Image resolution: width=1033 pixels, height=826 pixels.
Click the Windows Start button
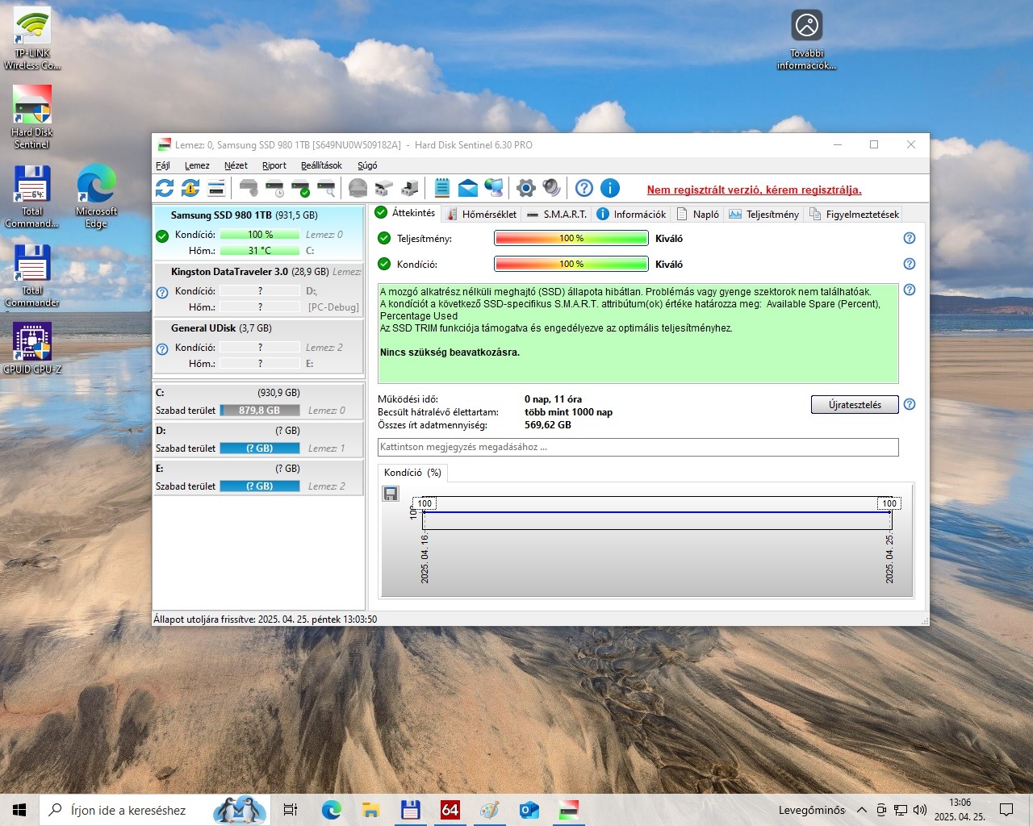coord(19,810)
